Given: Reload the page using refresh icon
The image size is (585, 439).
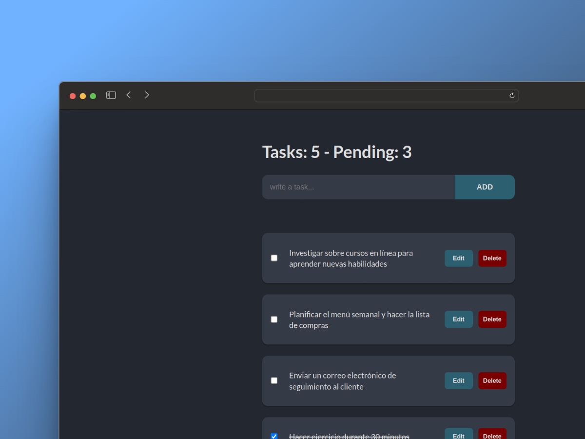Looking at the screenshot, I should tap(512, 96).
